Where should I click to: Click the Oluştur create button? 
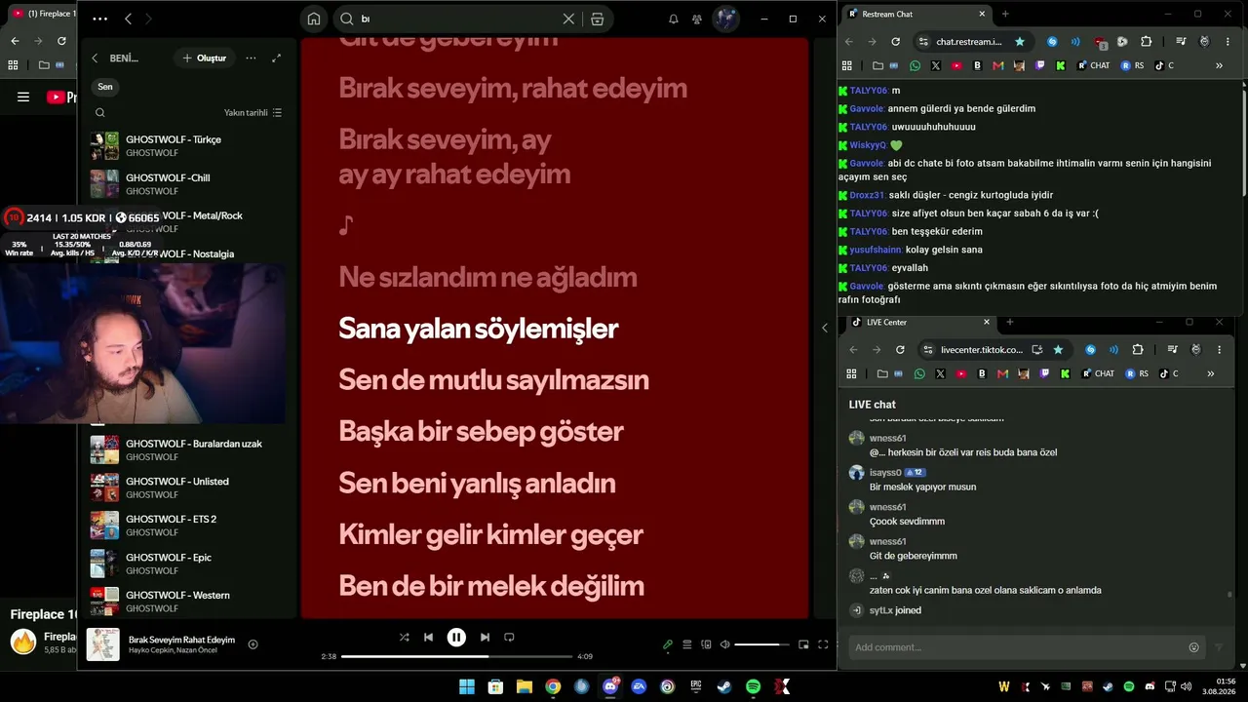(204, 58)
